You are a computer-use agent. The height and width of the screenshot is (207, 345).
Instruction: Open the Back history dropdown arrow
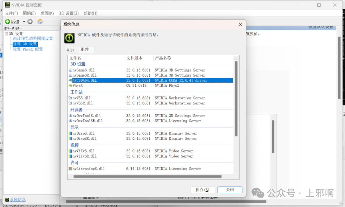click(x=24, y=21)
